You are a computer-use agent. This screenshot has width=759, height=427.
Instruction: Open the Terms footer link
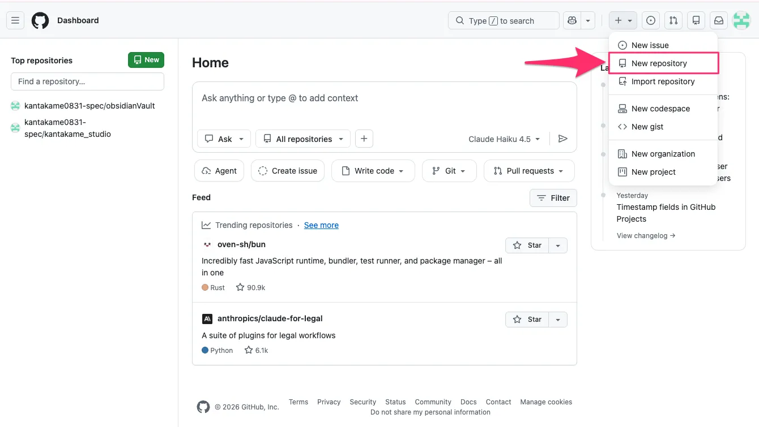pyautogui.click(x=299, y=402)
